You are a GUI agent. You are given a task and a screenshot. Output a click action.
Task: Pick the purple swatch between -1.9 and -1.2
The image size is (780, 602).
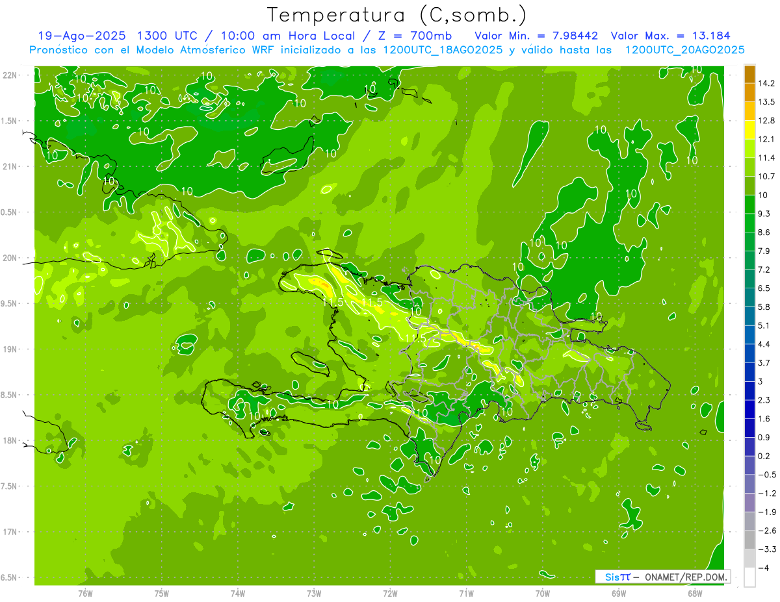[x=749, y=503]
